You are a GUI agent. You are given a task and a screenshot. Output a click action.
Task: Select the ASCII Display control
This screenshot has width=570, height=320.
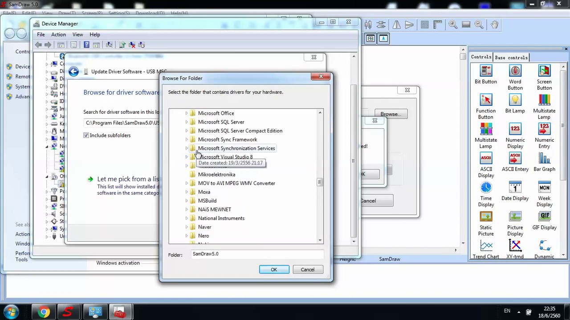coord(486,165)
